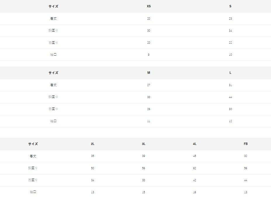The image size is (271, 197).
Task: Select the 3L size column header
Action: coord(144,144)
